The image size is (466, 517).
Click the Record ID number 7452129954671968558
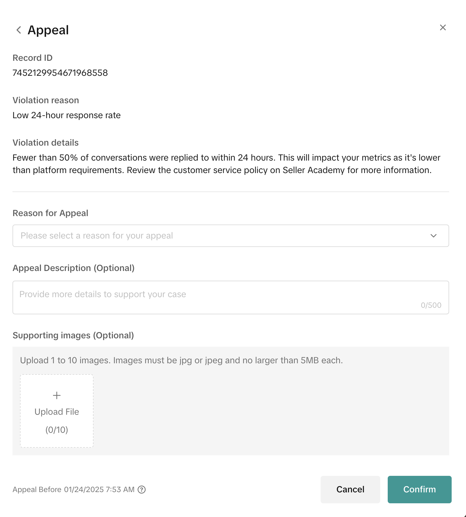60,73
